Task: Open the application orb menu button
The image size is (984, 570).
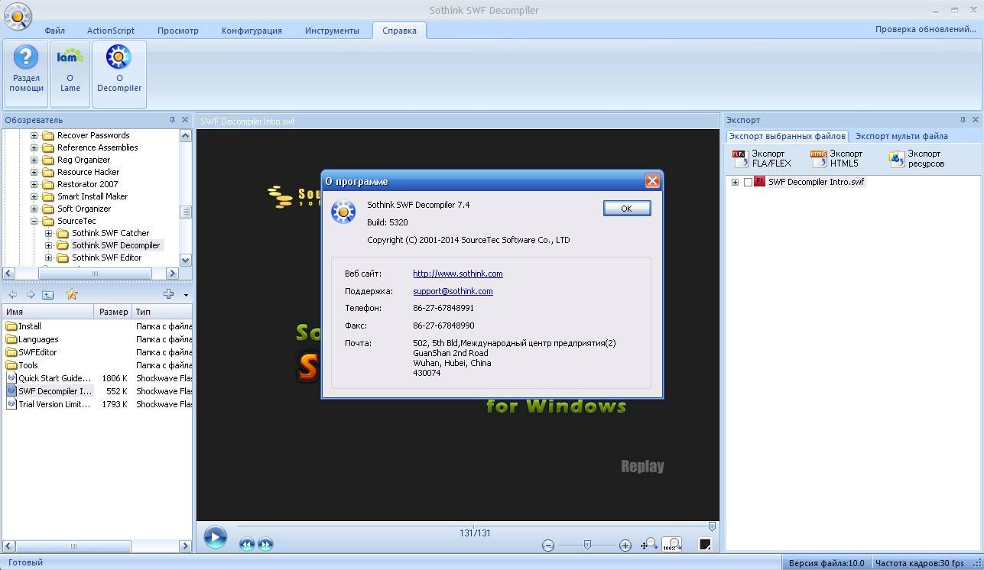Action: pyautogui.click(x=18, y=16)
